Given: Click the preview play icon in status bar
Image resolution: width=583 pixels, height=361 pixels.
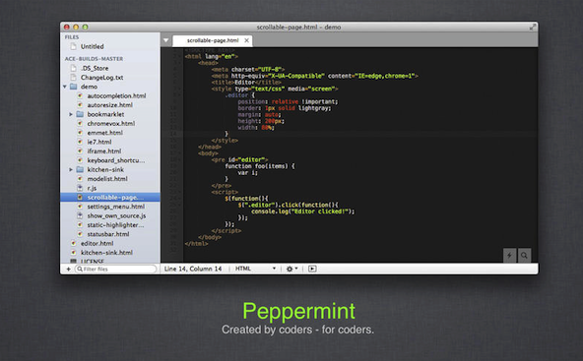Looking at the screenshot, I should coord(312,269).
